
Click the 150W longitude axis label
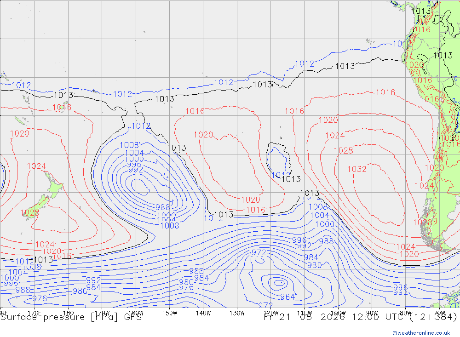pos(170,313)
